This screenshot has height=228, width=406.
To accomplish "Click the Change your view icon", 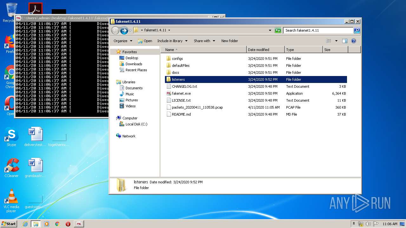I will [329, 41].
